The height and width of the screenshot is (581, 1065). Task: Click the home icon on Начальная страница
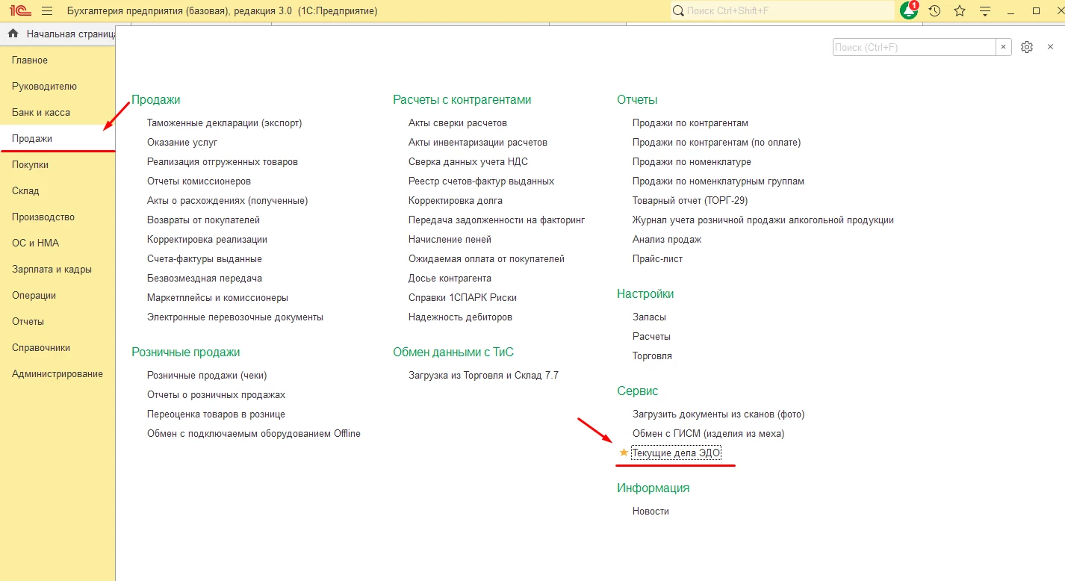(x=13, y=34)
